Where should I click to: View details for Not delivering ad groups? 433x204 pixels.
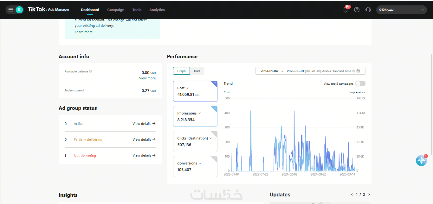click(x=144, y=155)
